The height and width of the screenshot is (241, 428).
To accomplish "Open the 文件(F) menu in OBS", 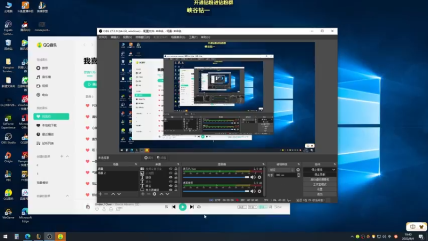I will click(x=103, y=37).
